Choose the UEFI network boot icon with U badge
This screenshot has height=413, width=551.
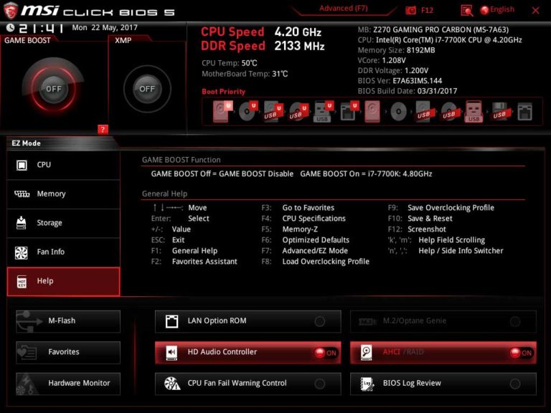349,112
